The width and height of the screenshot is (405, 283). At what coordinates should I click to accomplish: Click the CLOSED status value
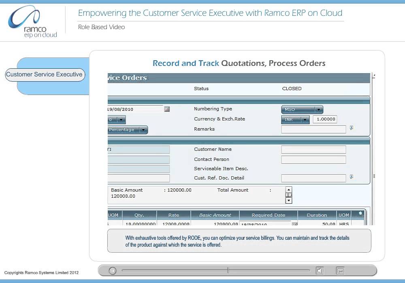292,89
